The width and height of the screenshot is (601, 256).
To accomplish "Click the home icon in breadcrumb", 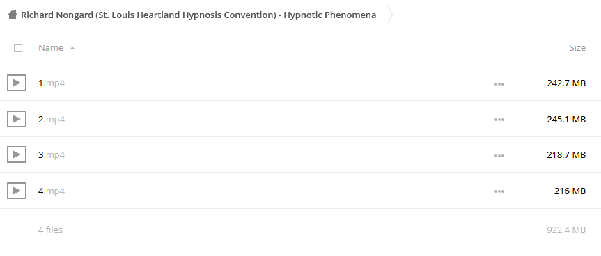I will [x=13, y=15].
